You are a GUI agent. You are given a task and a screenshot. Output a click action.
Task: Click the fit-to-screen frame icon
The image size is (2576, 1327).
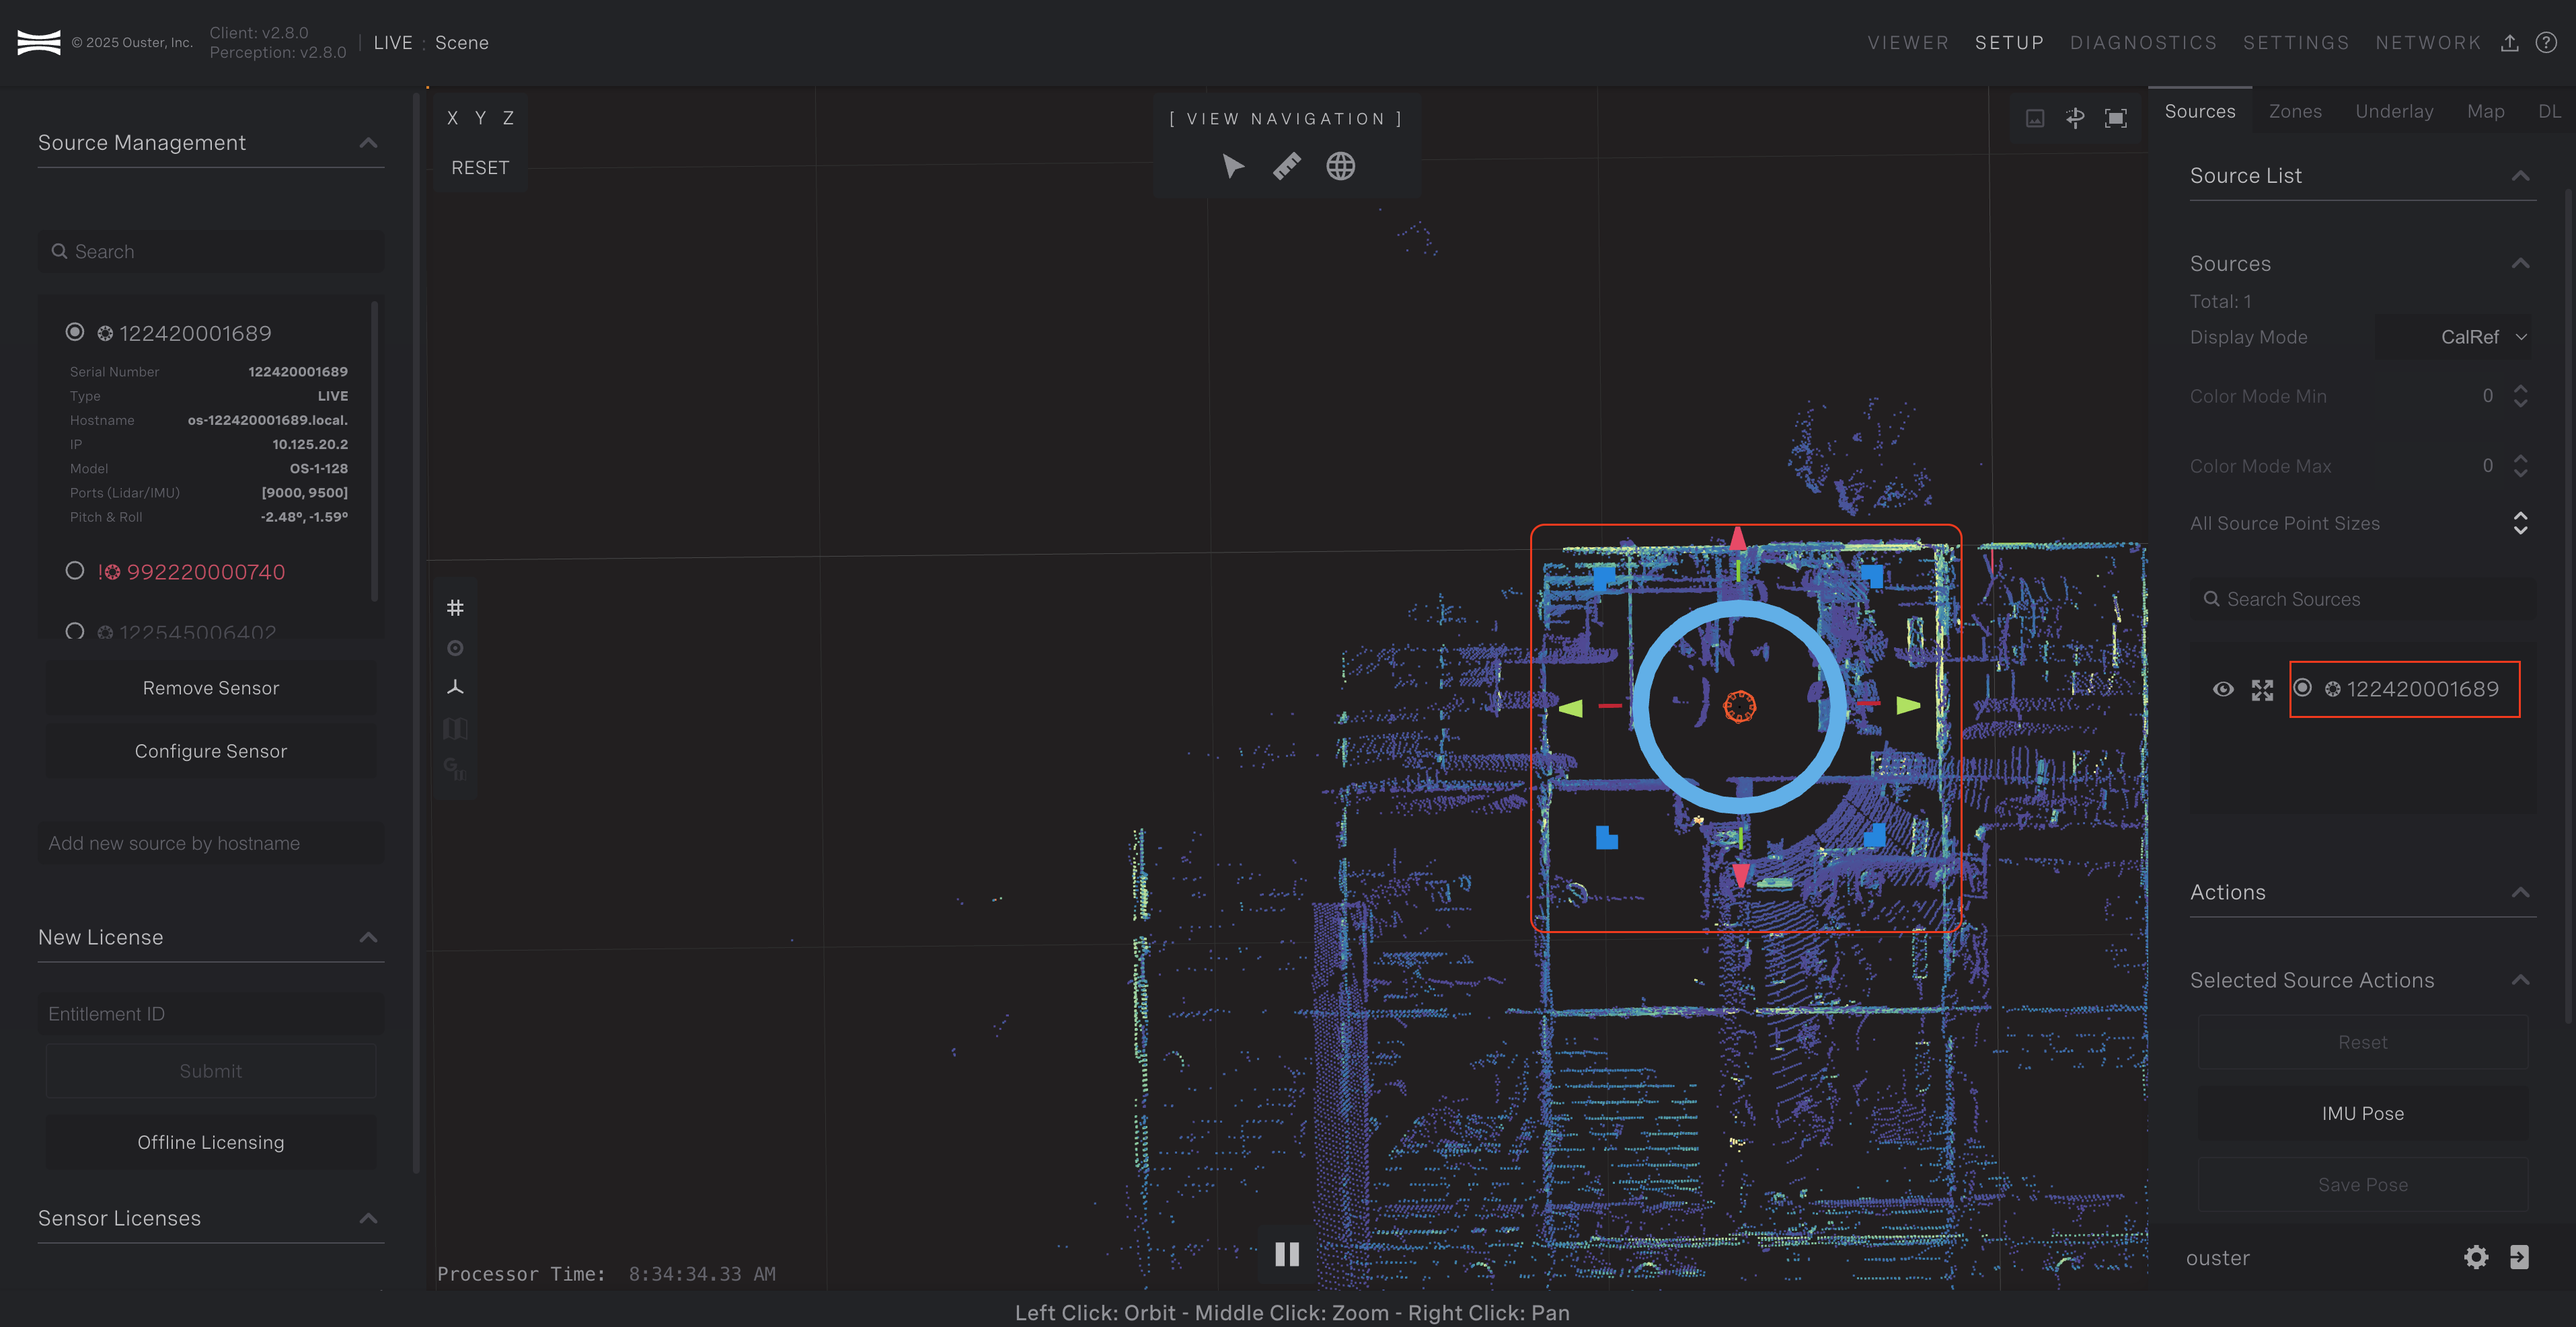(x=2116, y=118)
